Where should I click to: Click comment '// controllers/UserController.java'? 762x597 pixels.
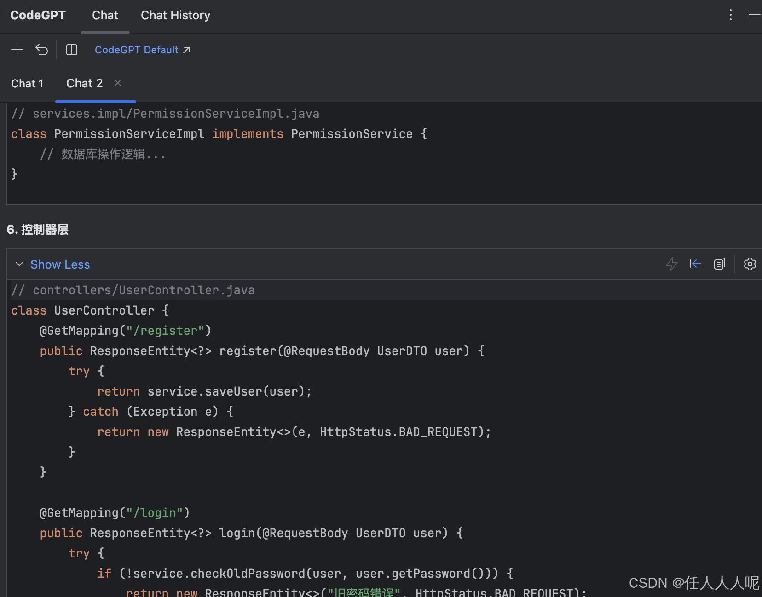(133, 290)
